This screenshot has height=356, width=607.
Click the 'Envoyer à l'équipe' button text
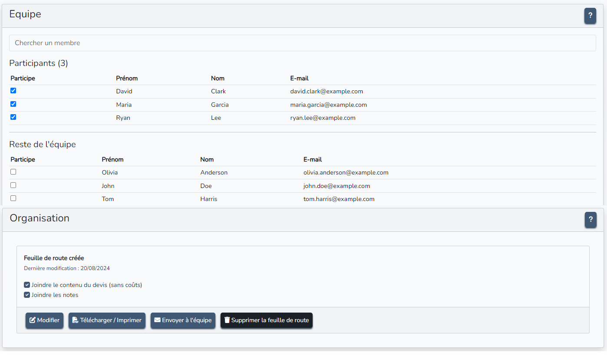point(187,320)
